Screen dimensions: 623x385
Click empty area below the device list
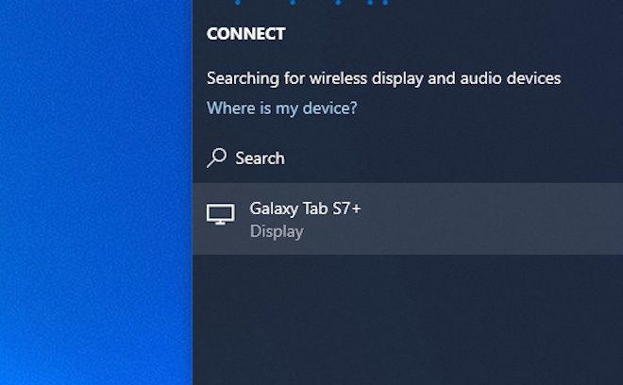pos(408,320)
